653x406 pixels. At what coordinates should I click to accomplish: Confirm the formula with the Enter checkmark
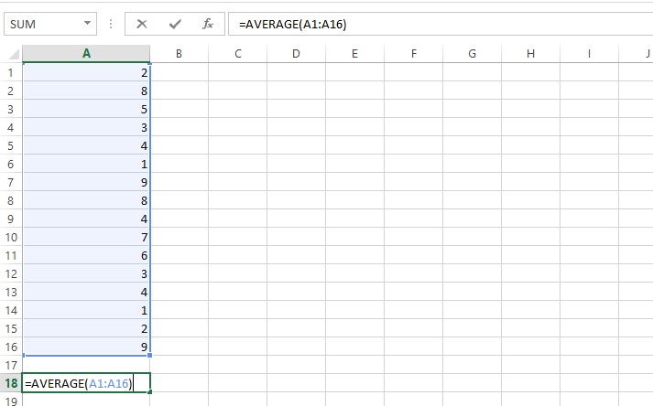tap(175, 24)
